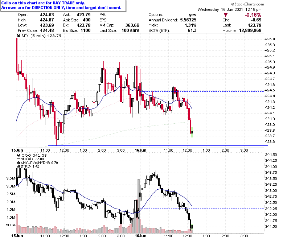Click the $NYAD -22.00 legend entry
The height and width of the screenshot is (239, 283).
click(30, 159)
